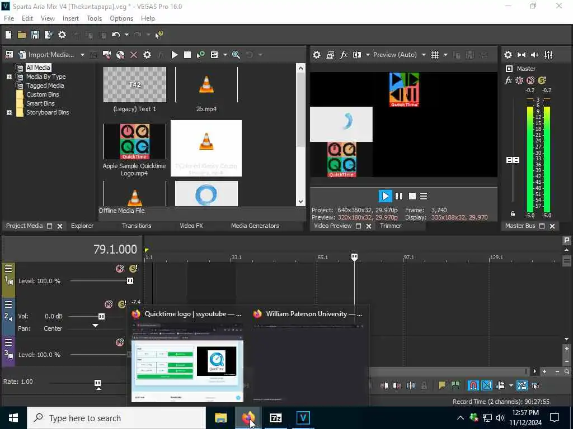Adjust track 1 Level slider handle
Viewport: 573px width, 429px height.
pos(130,280)
